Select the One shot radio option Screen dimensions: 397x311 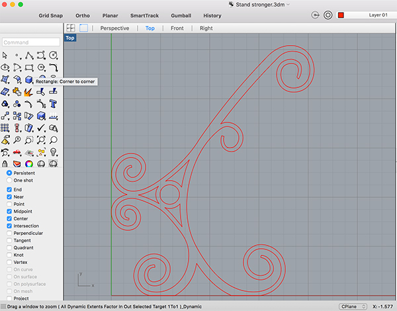point(9,180)
